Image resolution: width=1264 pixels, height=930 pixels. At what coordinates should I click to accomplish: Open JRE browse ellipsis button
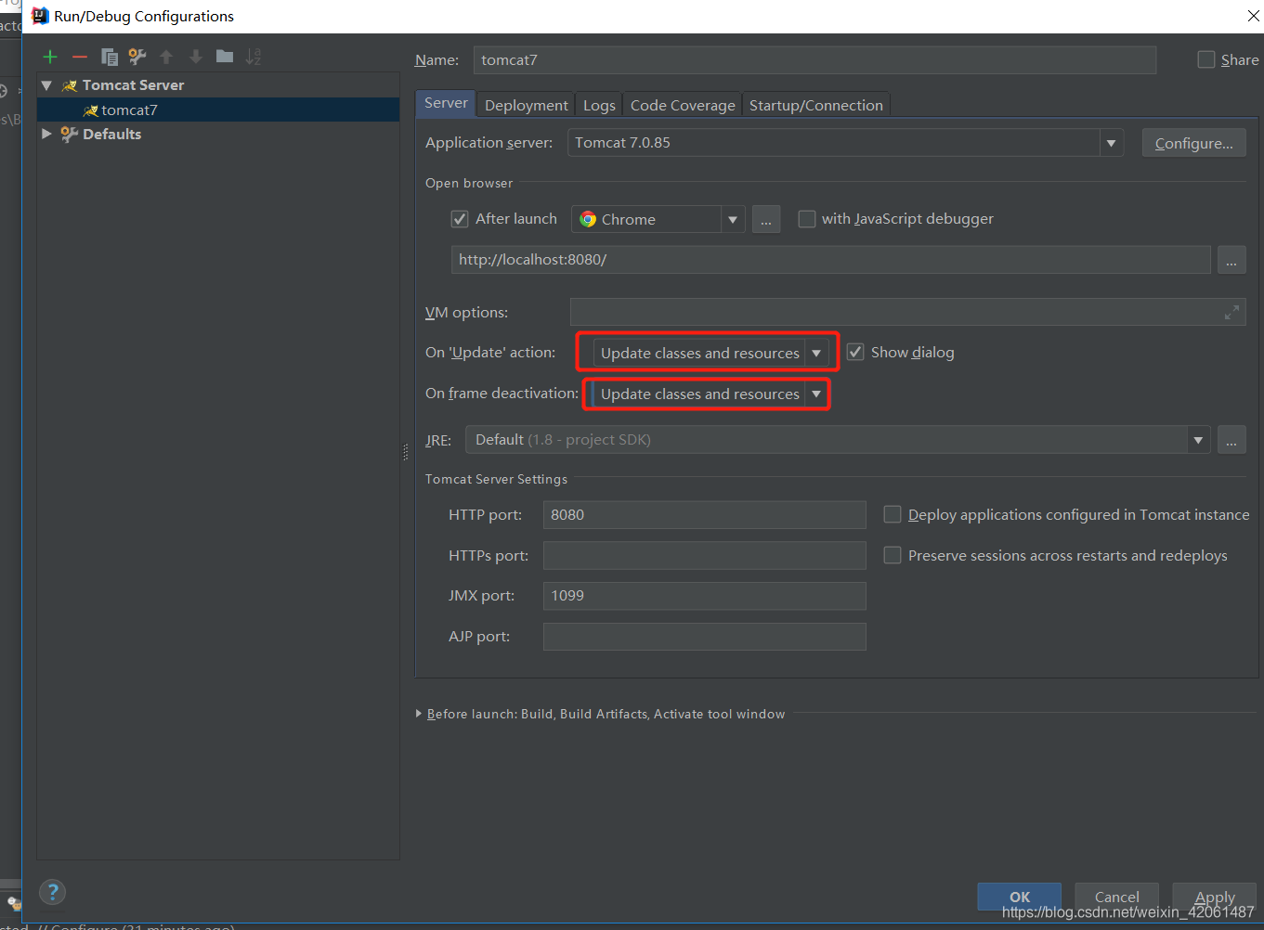click(1231, 440)
